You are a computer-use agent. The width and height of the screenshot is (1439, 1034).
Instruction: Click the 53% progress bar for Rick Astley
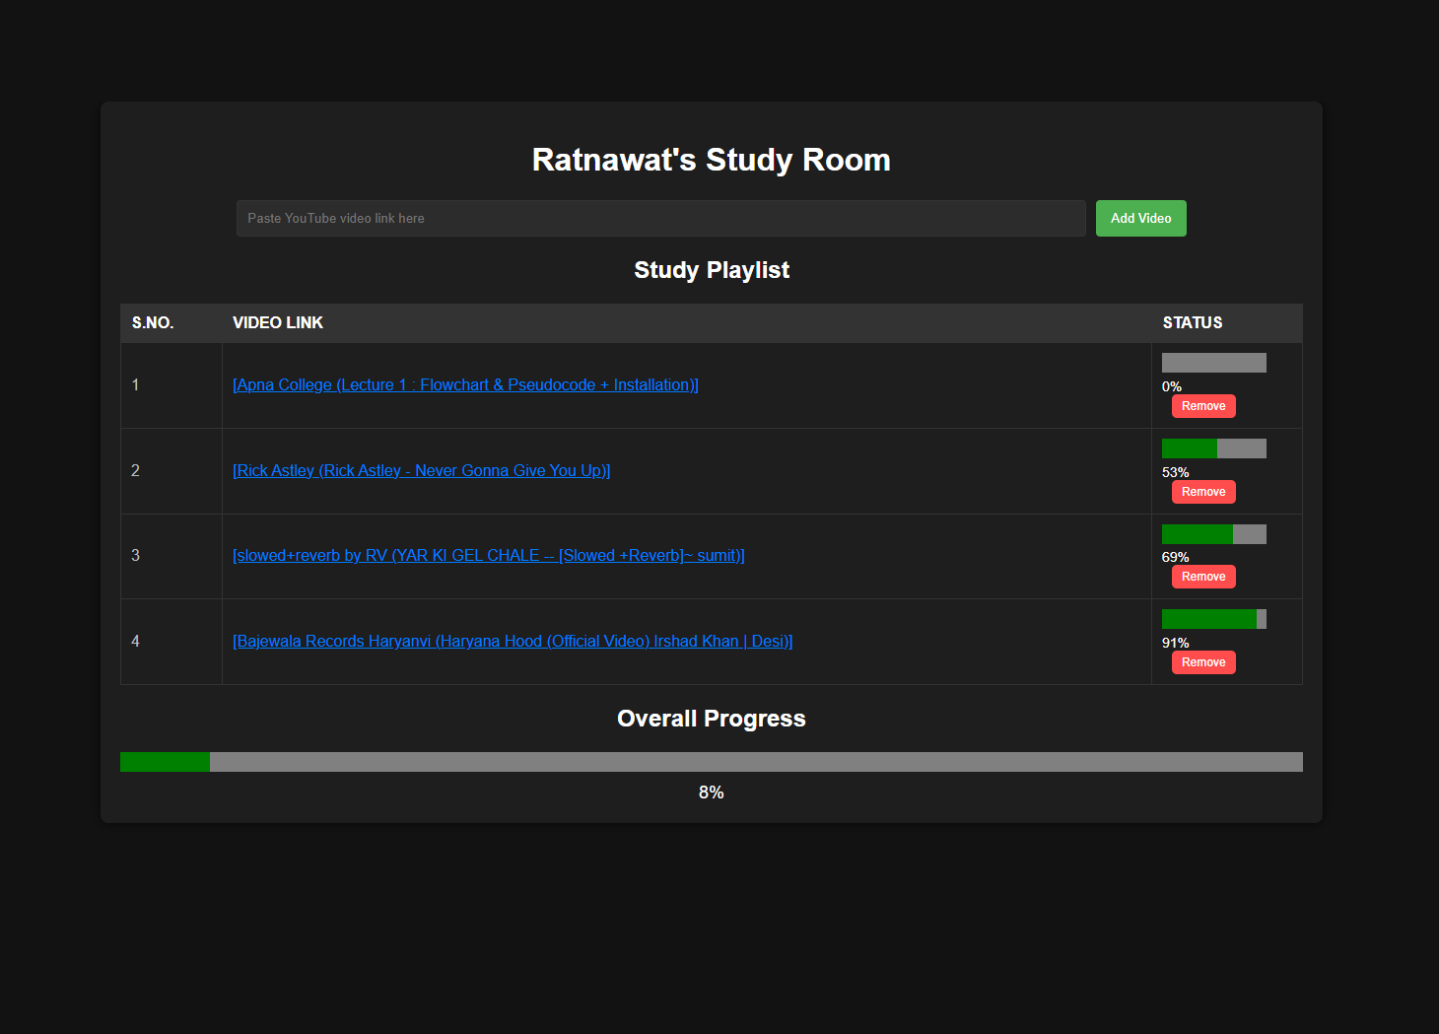(1213, 448)
